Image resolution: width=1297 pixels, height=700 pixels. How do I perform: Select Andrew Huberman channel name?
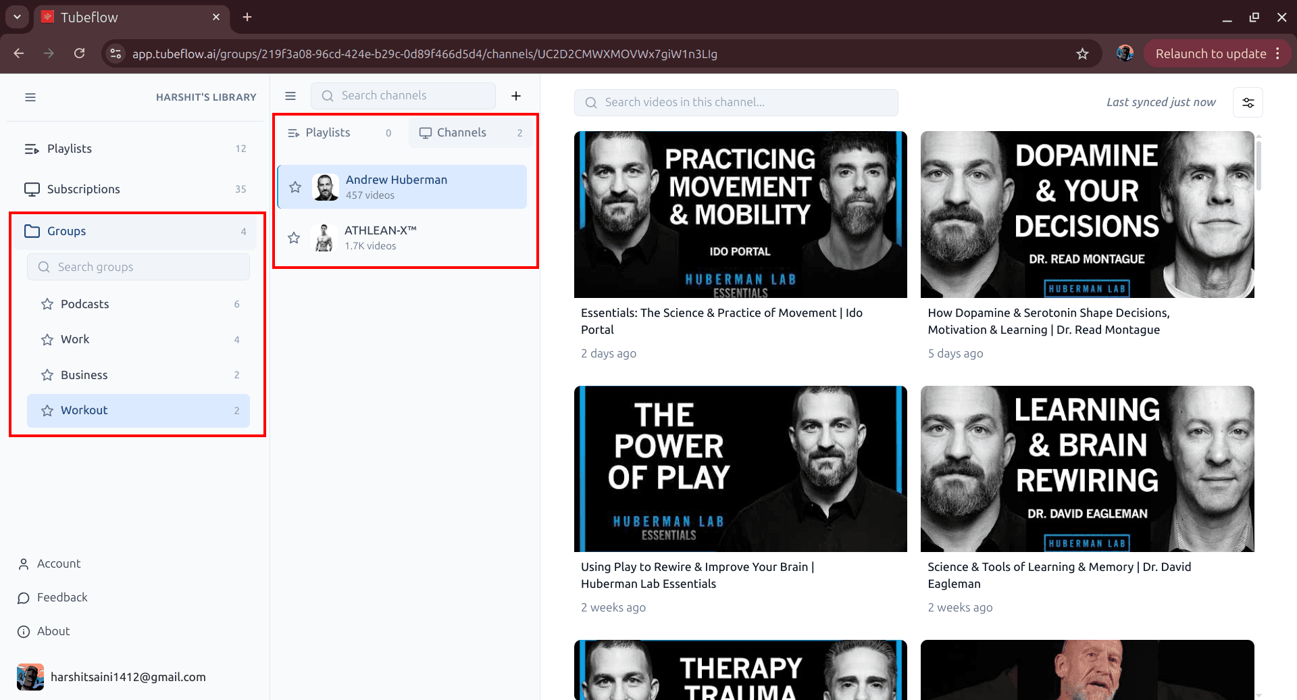tap(397, 180)
